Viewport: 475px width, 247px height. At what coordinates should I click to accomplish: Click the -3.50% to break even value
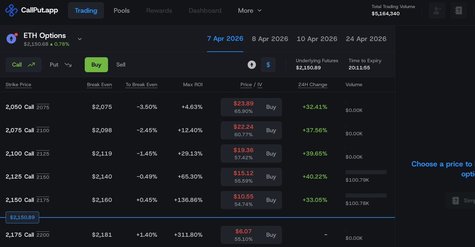(x=147, y=107)
